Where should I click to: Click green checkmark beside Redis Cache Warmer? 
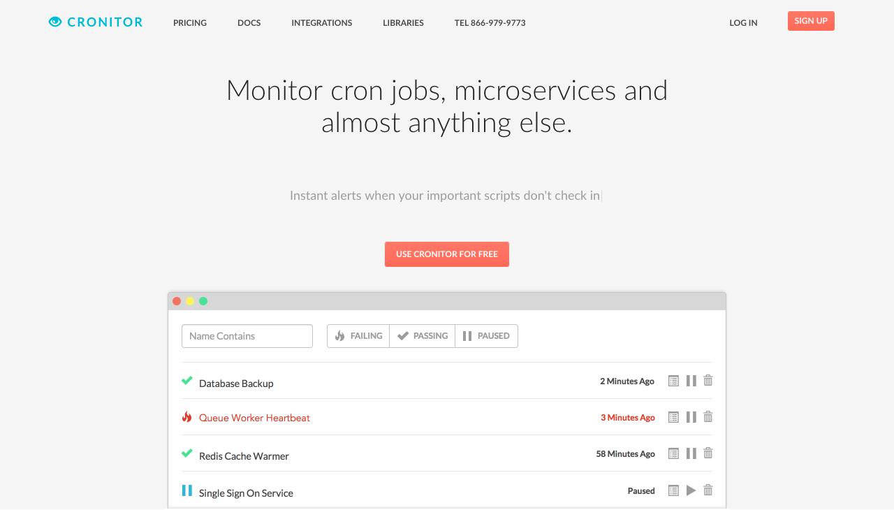click(x=187, y=453)
